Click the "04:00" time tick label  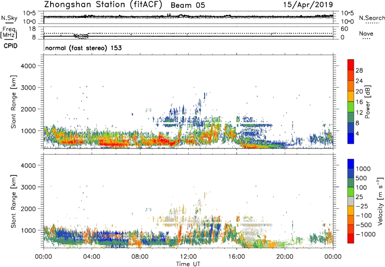click(x=91, y=257)
